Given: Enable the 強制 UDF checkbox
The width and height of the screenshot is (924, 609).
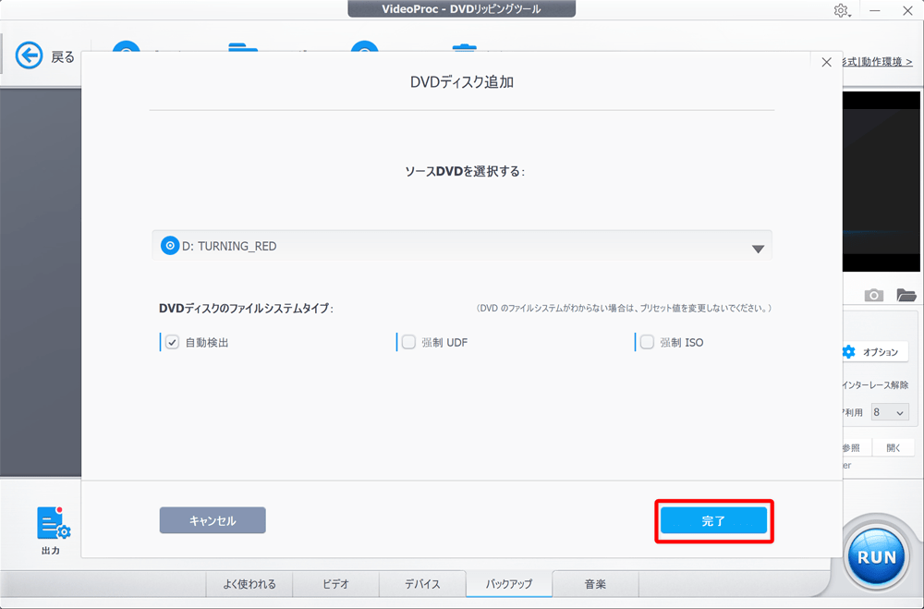Looking at the screenshot, I should coord(408,342).
